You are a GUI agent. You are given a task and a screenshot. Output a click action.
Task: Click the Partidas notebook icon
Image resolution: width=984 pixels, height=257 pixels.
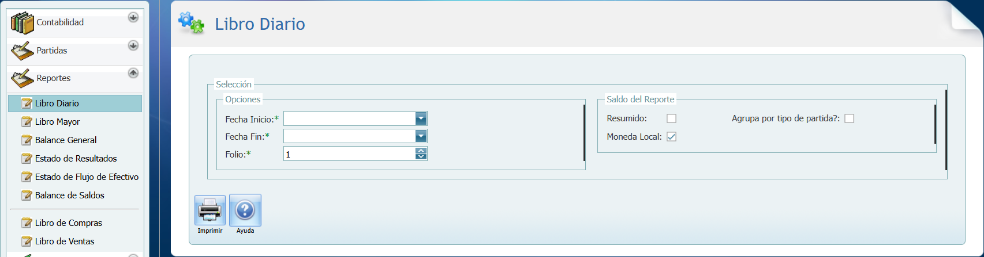coord(22,51)
